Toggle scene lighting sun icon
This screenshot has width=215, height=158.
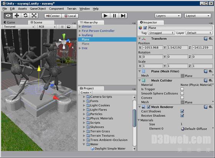tap(62, 27)
